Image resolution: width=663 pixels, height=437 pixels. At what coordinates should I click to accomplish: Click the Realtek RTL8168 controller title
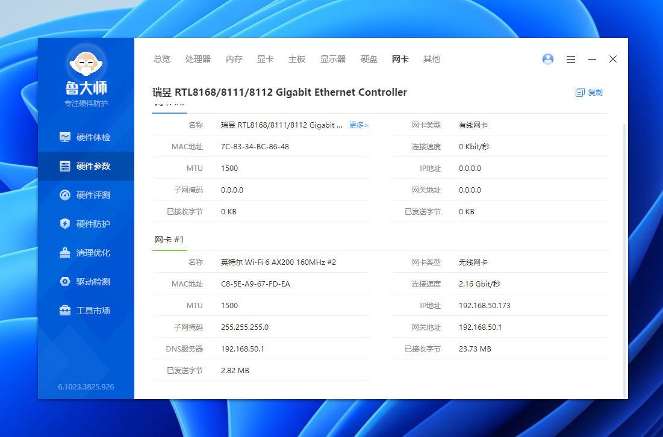tap(279, 92)
